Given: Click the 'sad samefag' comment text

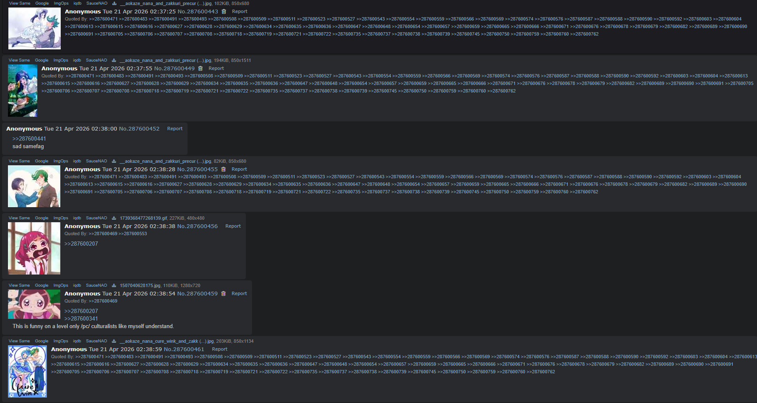Looking at the screenshot, I should (x=28, y=146).
